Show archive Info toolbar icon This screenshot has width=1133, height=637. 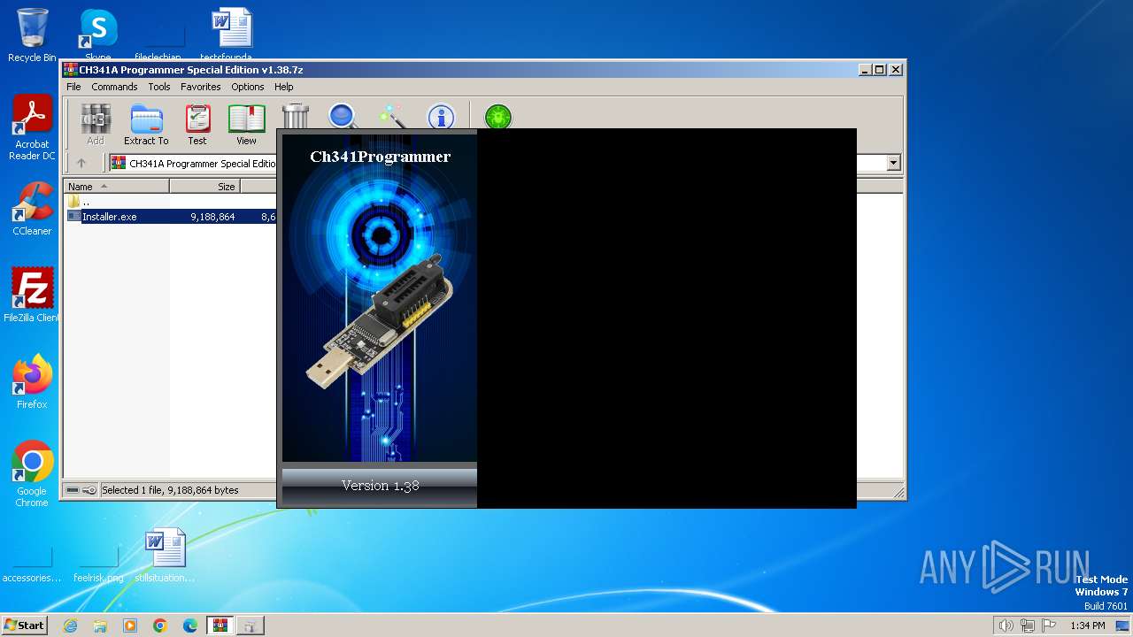[x=441, y=116]
